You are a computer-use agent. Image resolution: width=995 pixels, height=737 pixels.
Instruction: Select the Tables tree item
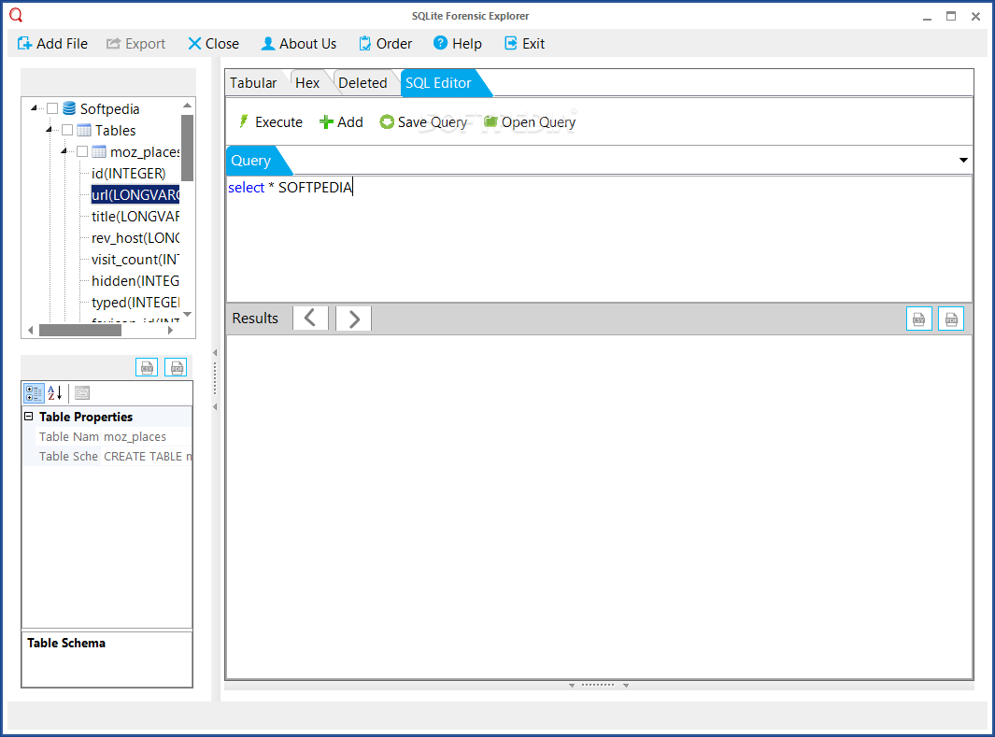(x=116, y=131)
